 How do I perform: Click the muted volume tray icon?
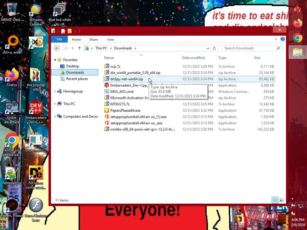(293, 213)
